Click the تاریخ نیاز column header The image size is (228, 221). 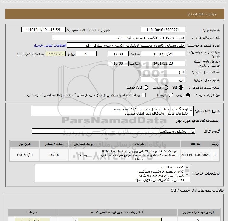pos(25,144)
